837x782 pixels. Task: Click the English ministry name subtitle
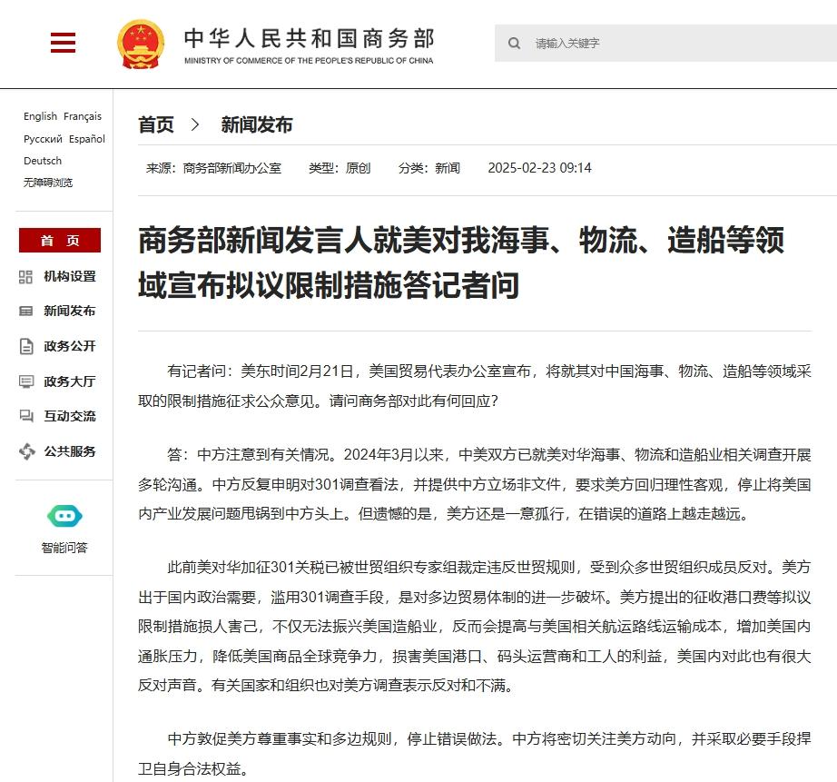pyautogui.click(x=309, y=60)
